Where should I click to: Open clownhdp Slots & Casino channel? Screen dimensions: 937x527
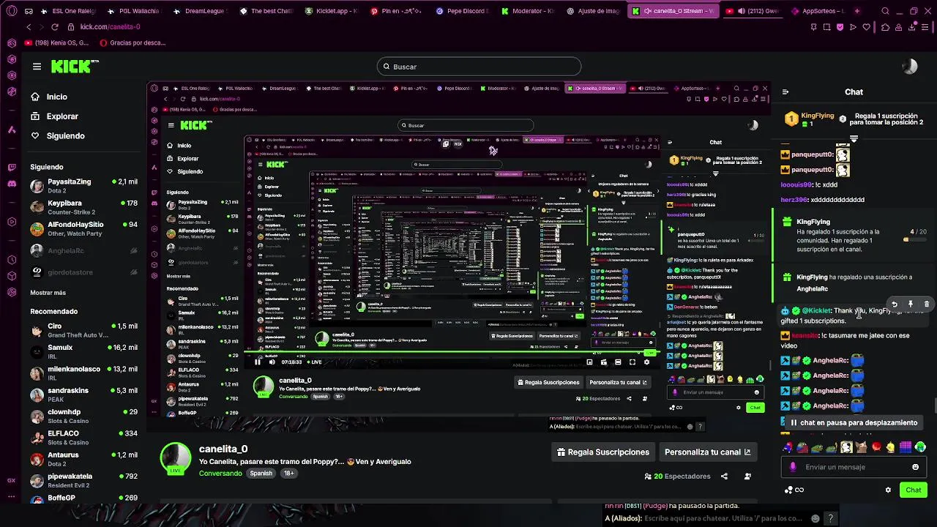coord(83,416)
